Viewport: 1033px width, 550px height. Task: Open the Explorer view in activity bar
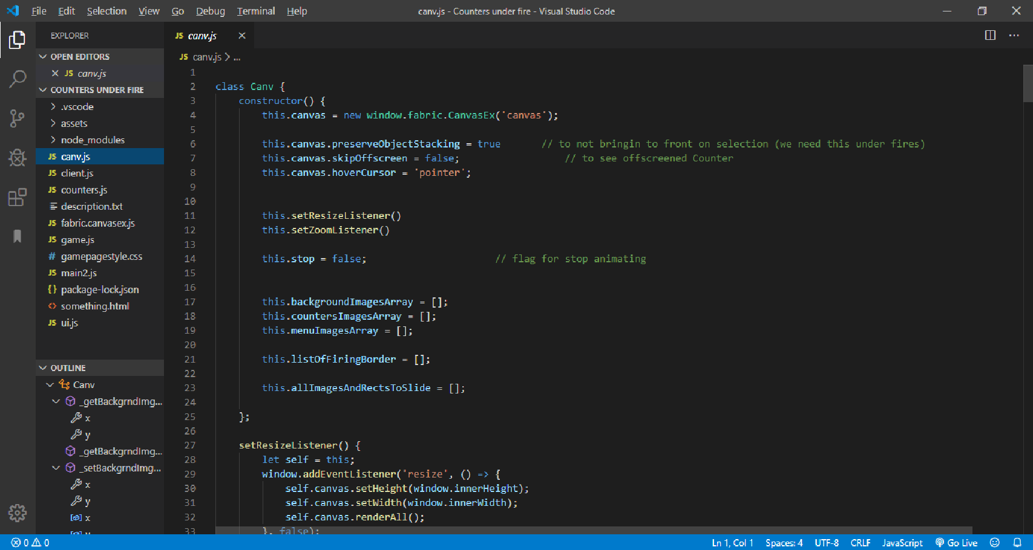18,40
